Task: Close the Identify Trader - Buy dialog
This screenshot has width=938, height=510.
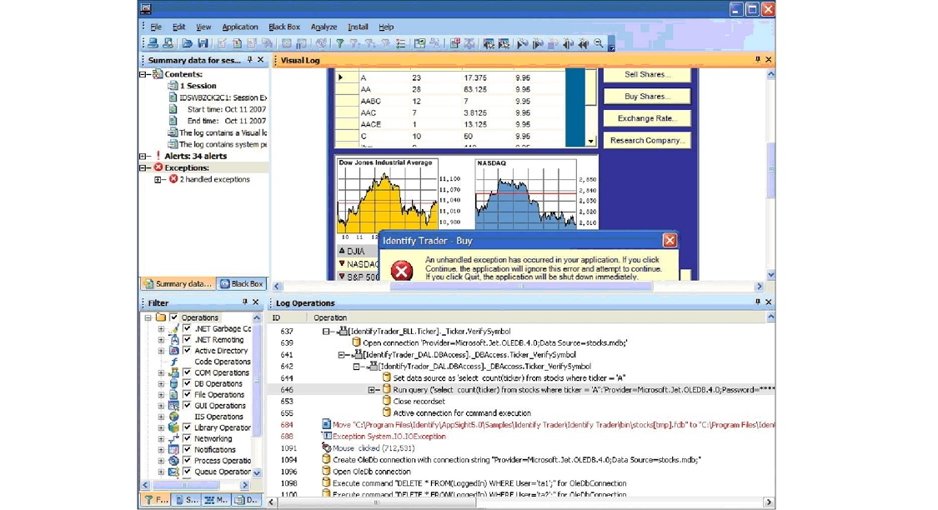Action: pos(670,240)
